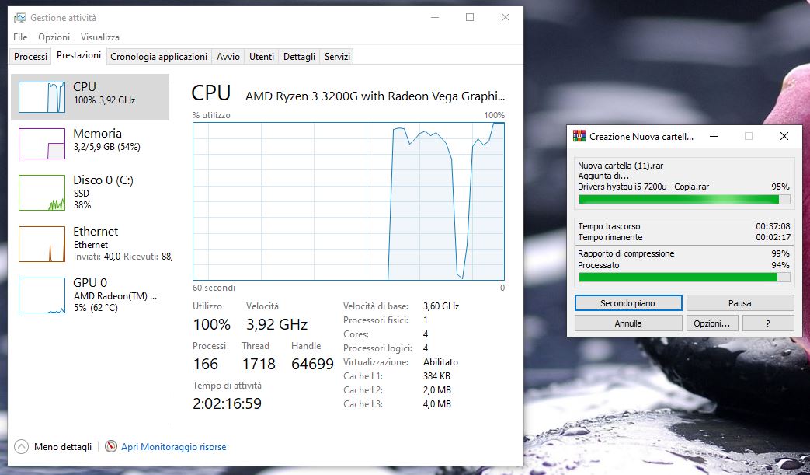The width and height of the screenshot is (810, 475).
Task: Maximize the Gestione attività window
Action: 470,18
